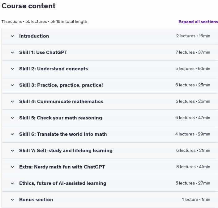
Task: Select the 'Bonus section' title
Action: [36, 200]
